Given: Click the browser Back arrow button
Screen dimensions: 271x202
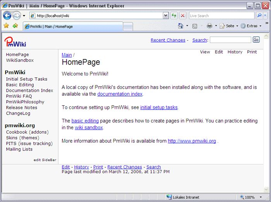Looking at the screenshot, I should pos(7,16).
